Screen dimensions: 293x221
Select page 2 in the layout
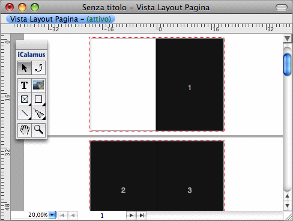coord(124,176)
